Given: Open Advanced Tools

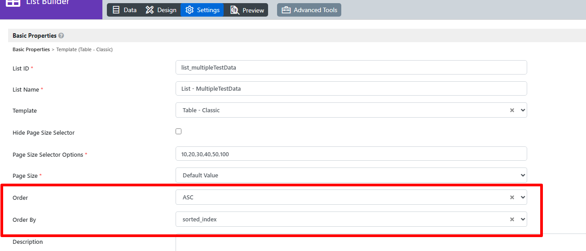Looking at the screenshot, I should coord(309,10).
